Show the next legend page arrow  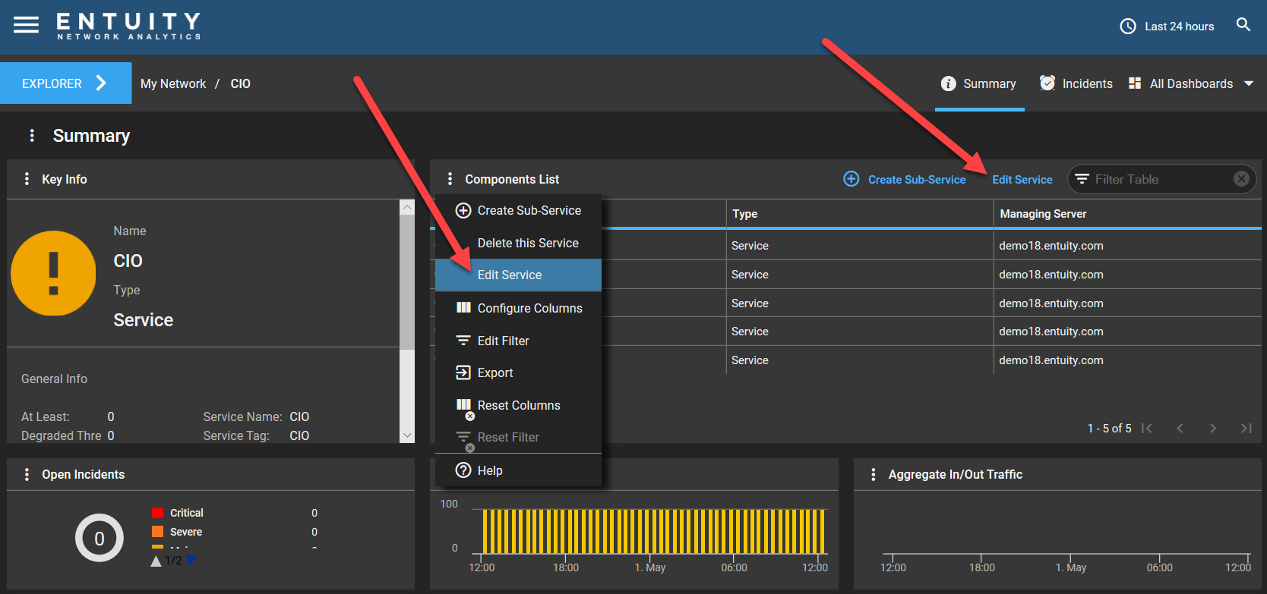(x=191, y=561)
